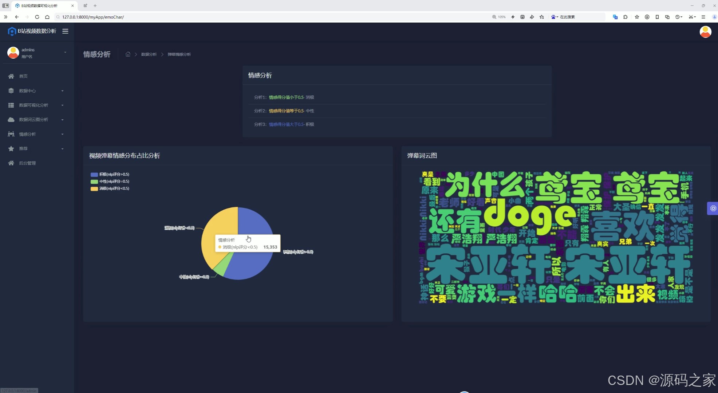Image resolution: width=718 pixels, height=393 pixels.
Task: Toggle 消极 legend item in pie chart
Action: pyautogui.click(x=110, y=188)
